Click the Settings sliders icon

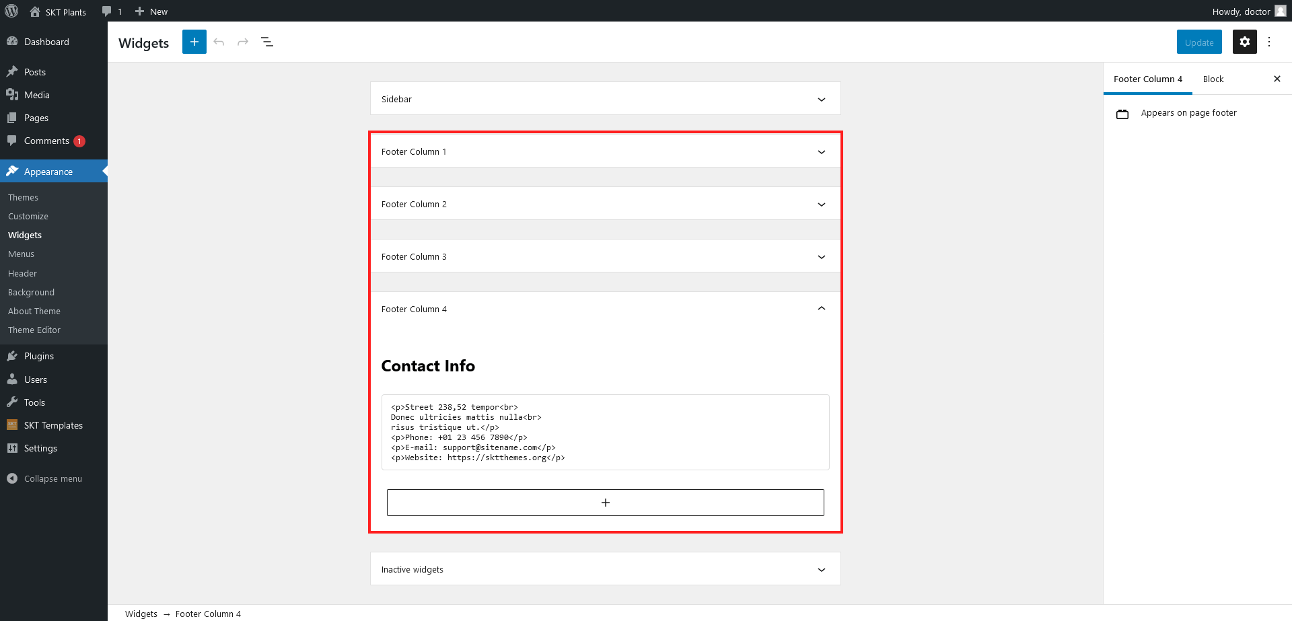[12, 447]
